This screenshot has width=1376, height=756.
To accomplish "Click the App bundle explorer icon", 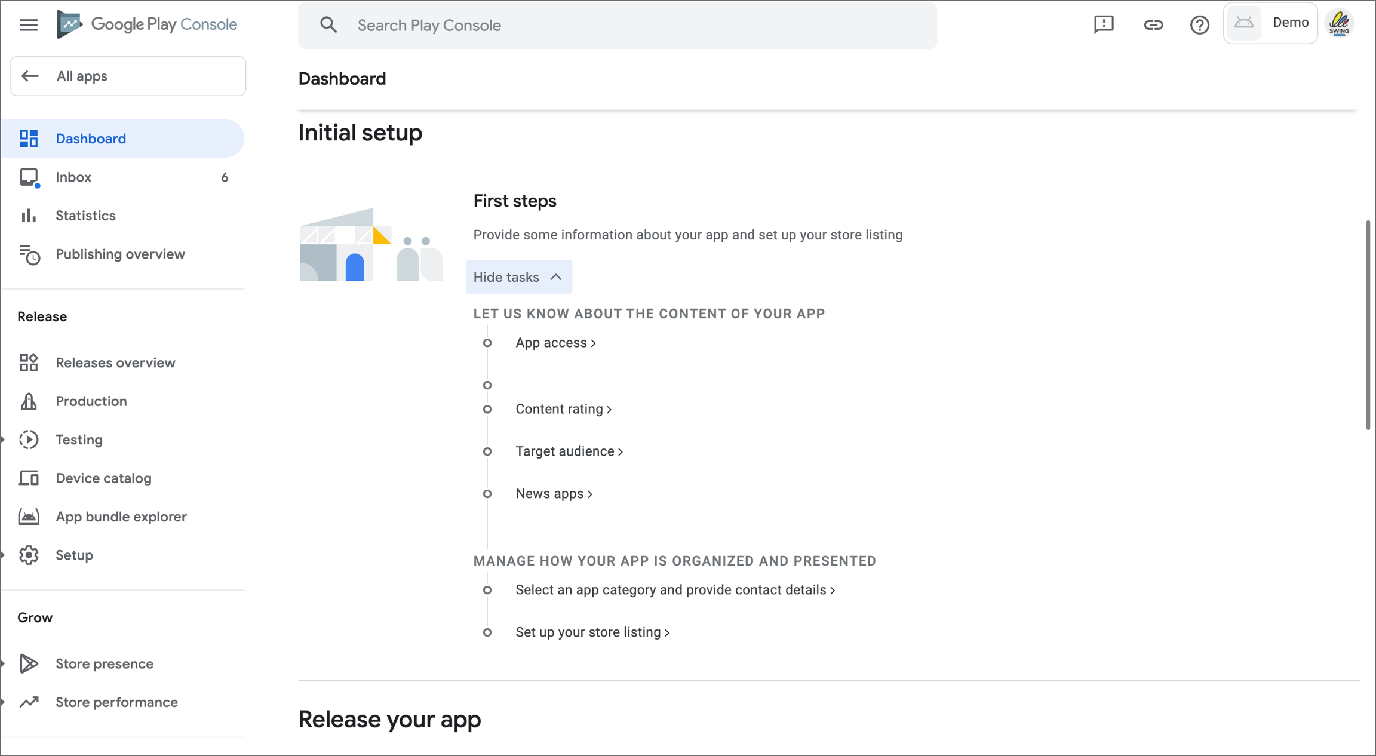I will coord(29,517).
